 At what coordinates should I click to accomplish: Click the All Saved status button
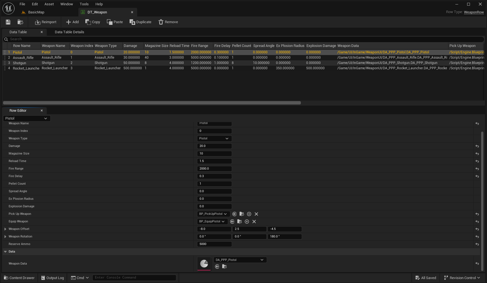(426, 278)
